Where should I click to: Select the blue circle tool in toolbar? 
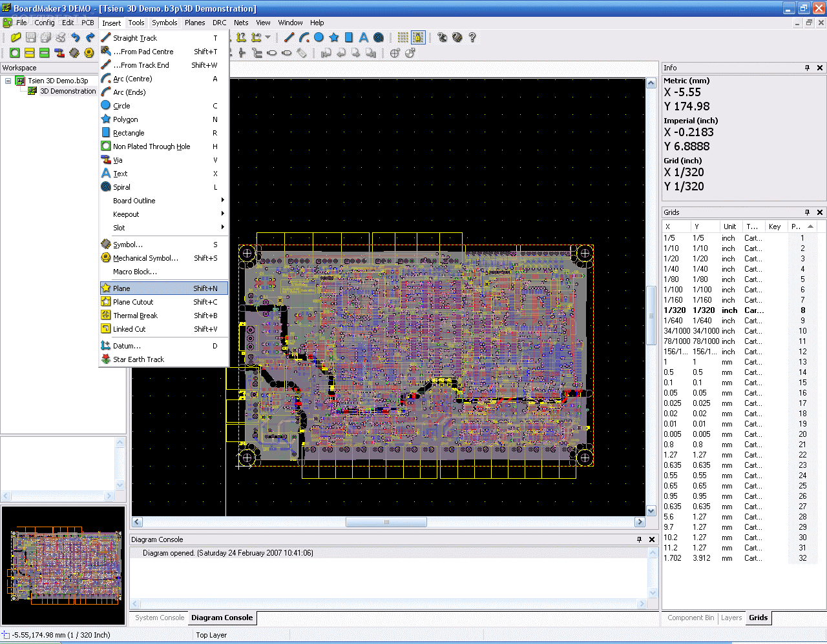click(319, 37)
